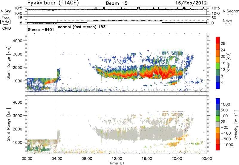Viewport: 239px width, 165px height.
Task: Click the "28" power colorbar label
Action: point(223,43)
